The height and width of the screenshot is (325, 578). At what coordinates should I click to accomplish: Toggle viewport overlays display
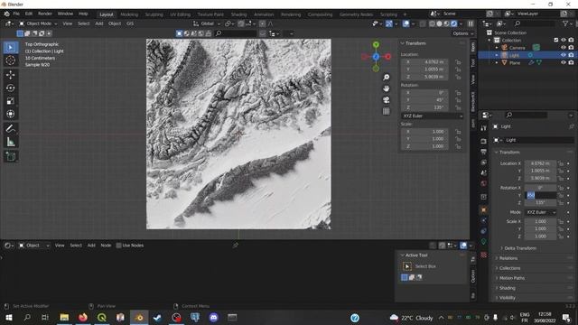tap(406, 23)
